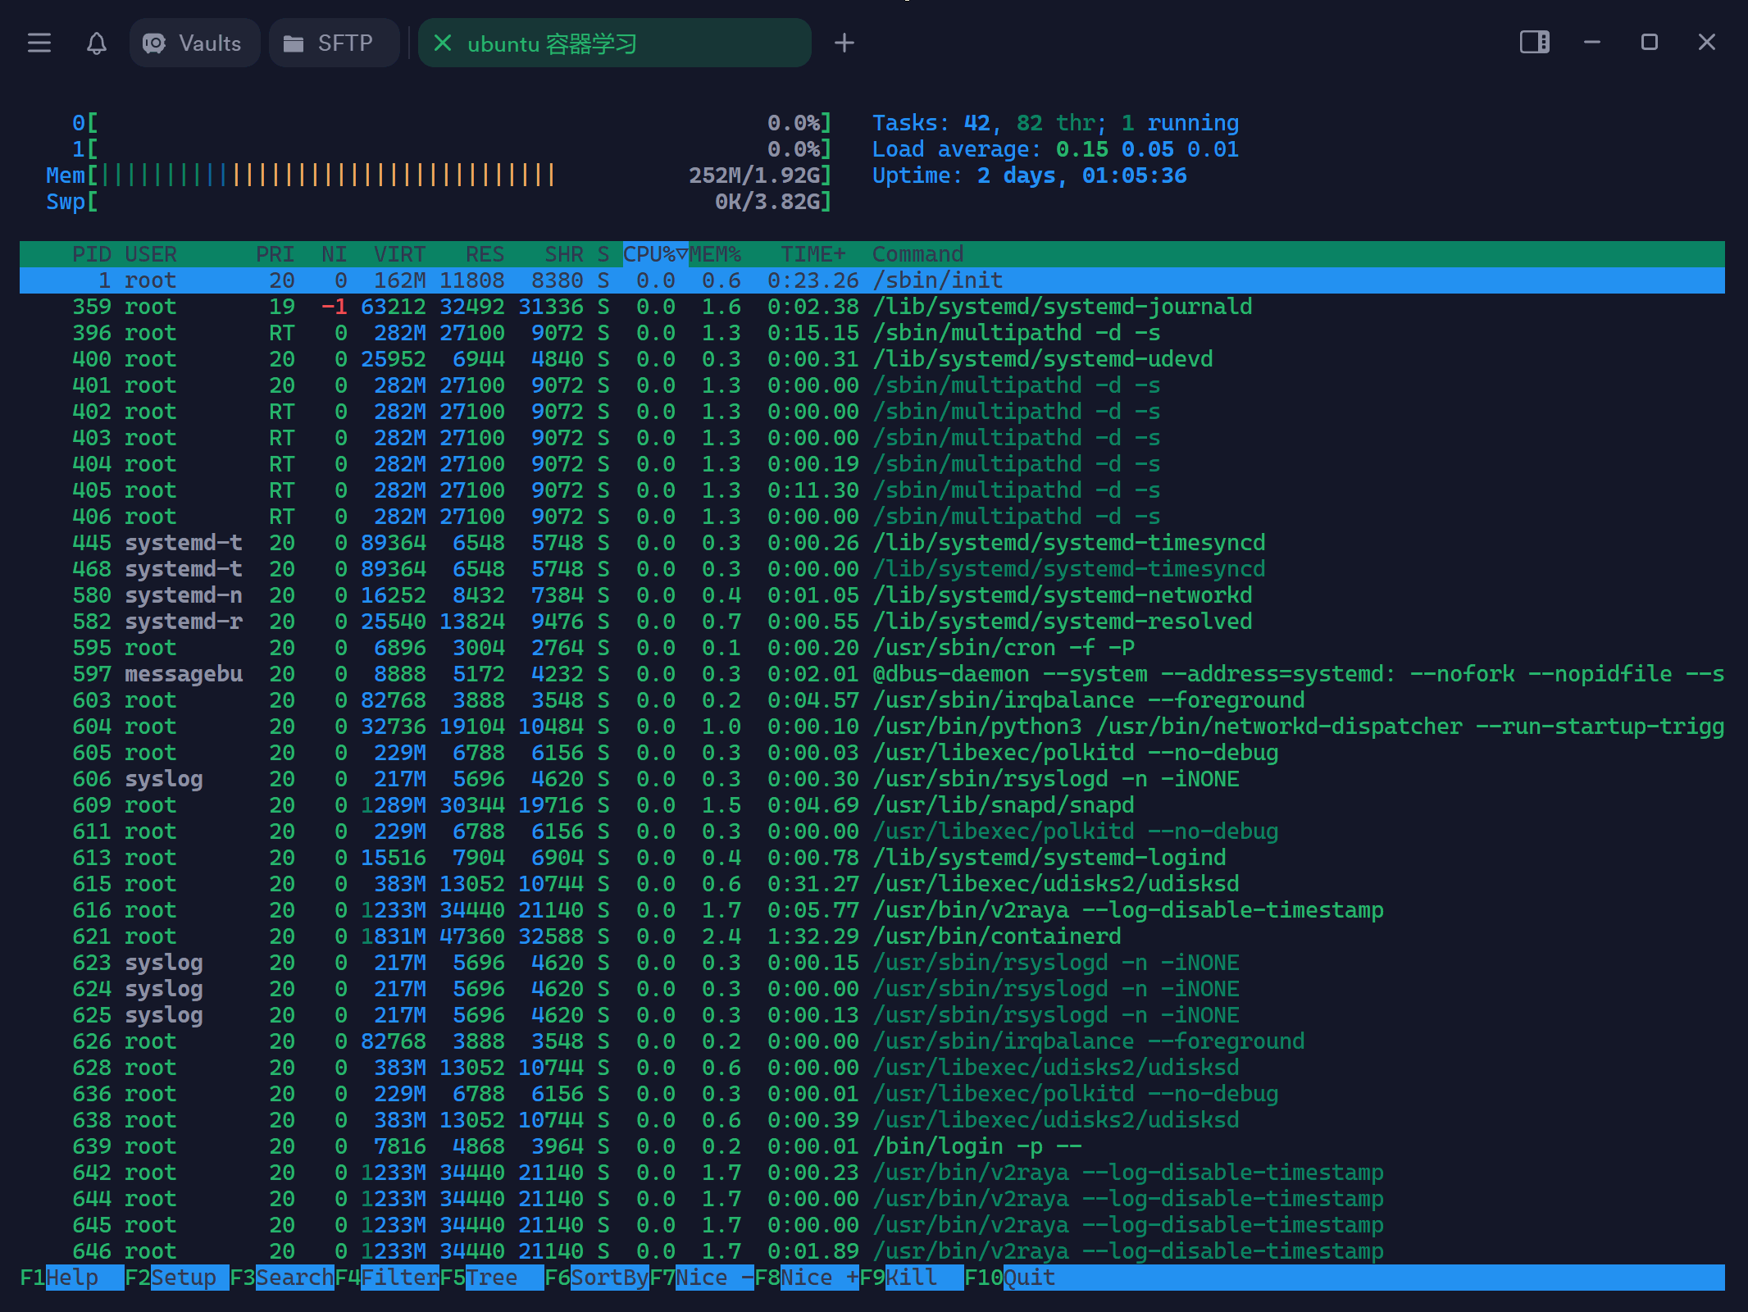Open the hamburger main menu

(x=39, y=43)
